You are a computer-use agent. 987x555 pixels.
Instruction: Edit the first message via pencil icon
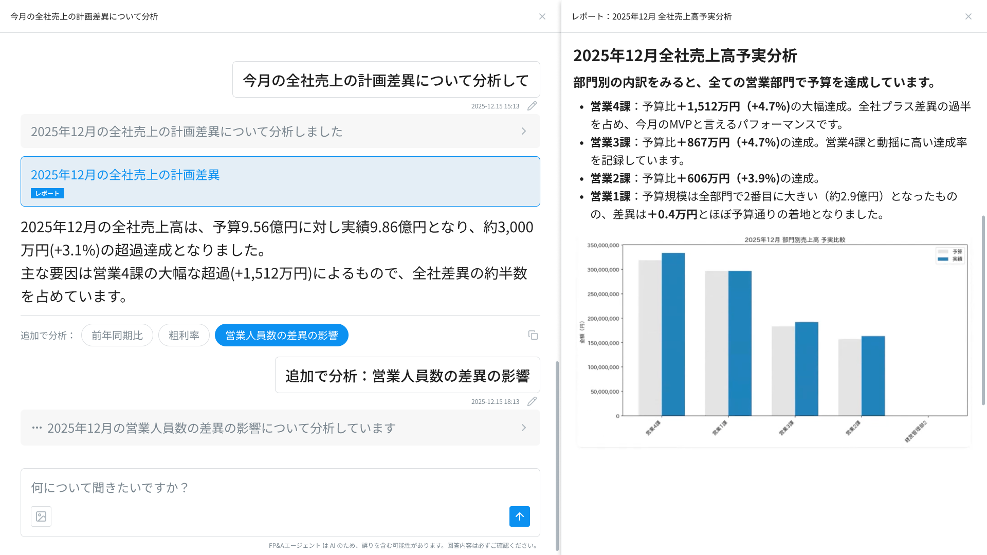pos(532,106)
